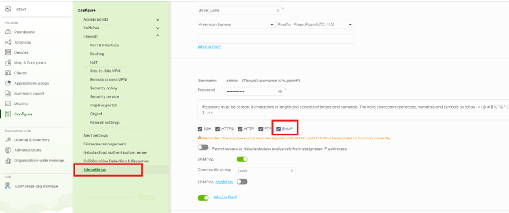Clear the Luna community string
Image resolution: width=509 pixels, height=213 pixels.
click(x=291, y=171)
